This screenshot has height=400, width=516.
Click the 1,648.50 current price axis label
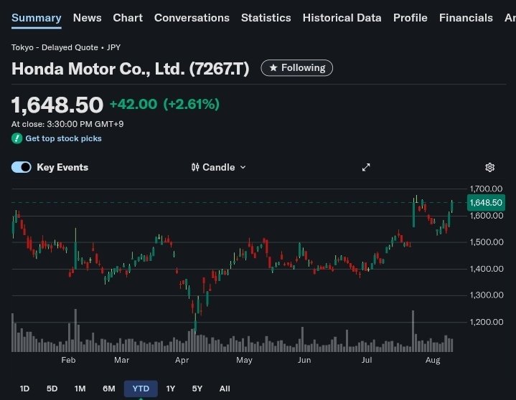tap(486, 202)
